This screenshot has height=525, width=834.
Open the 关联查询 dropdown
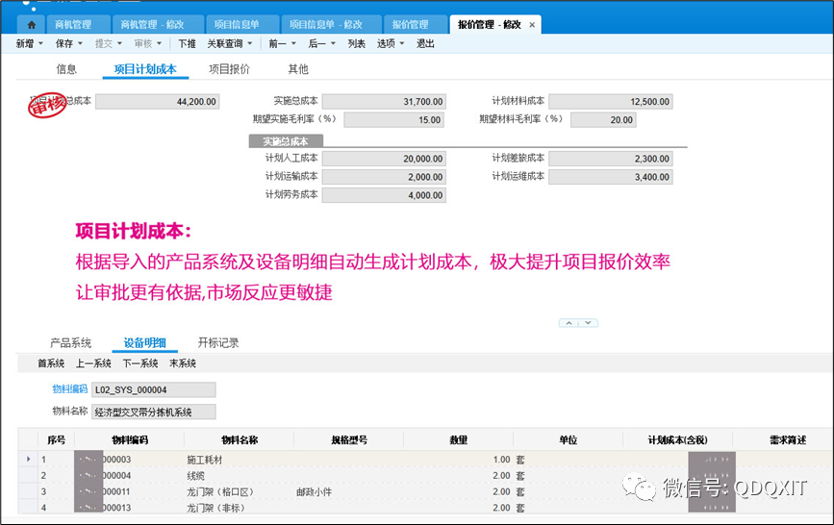(x=230, y=43)
